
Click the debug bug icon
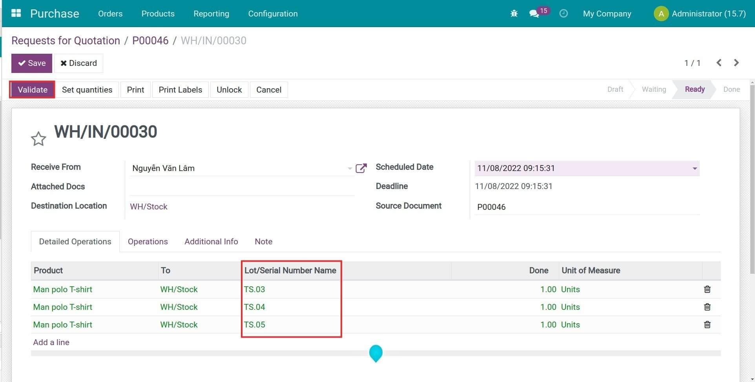[514, 14]
